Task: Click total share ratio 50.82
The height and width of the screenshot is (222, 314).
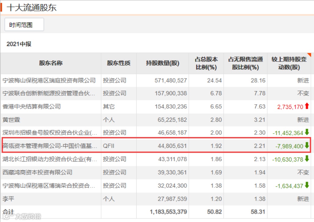Action: [215, 212]
